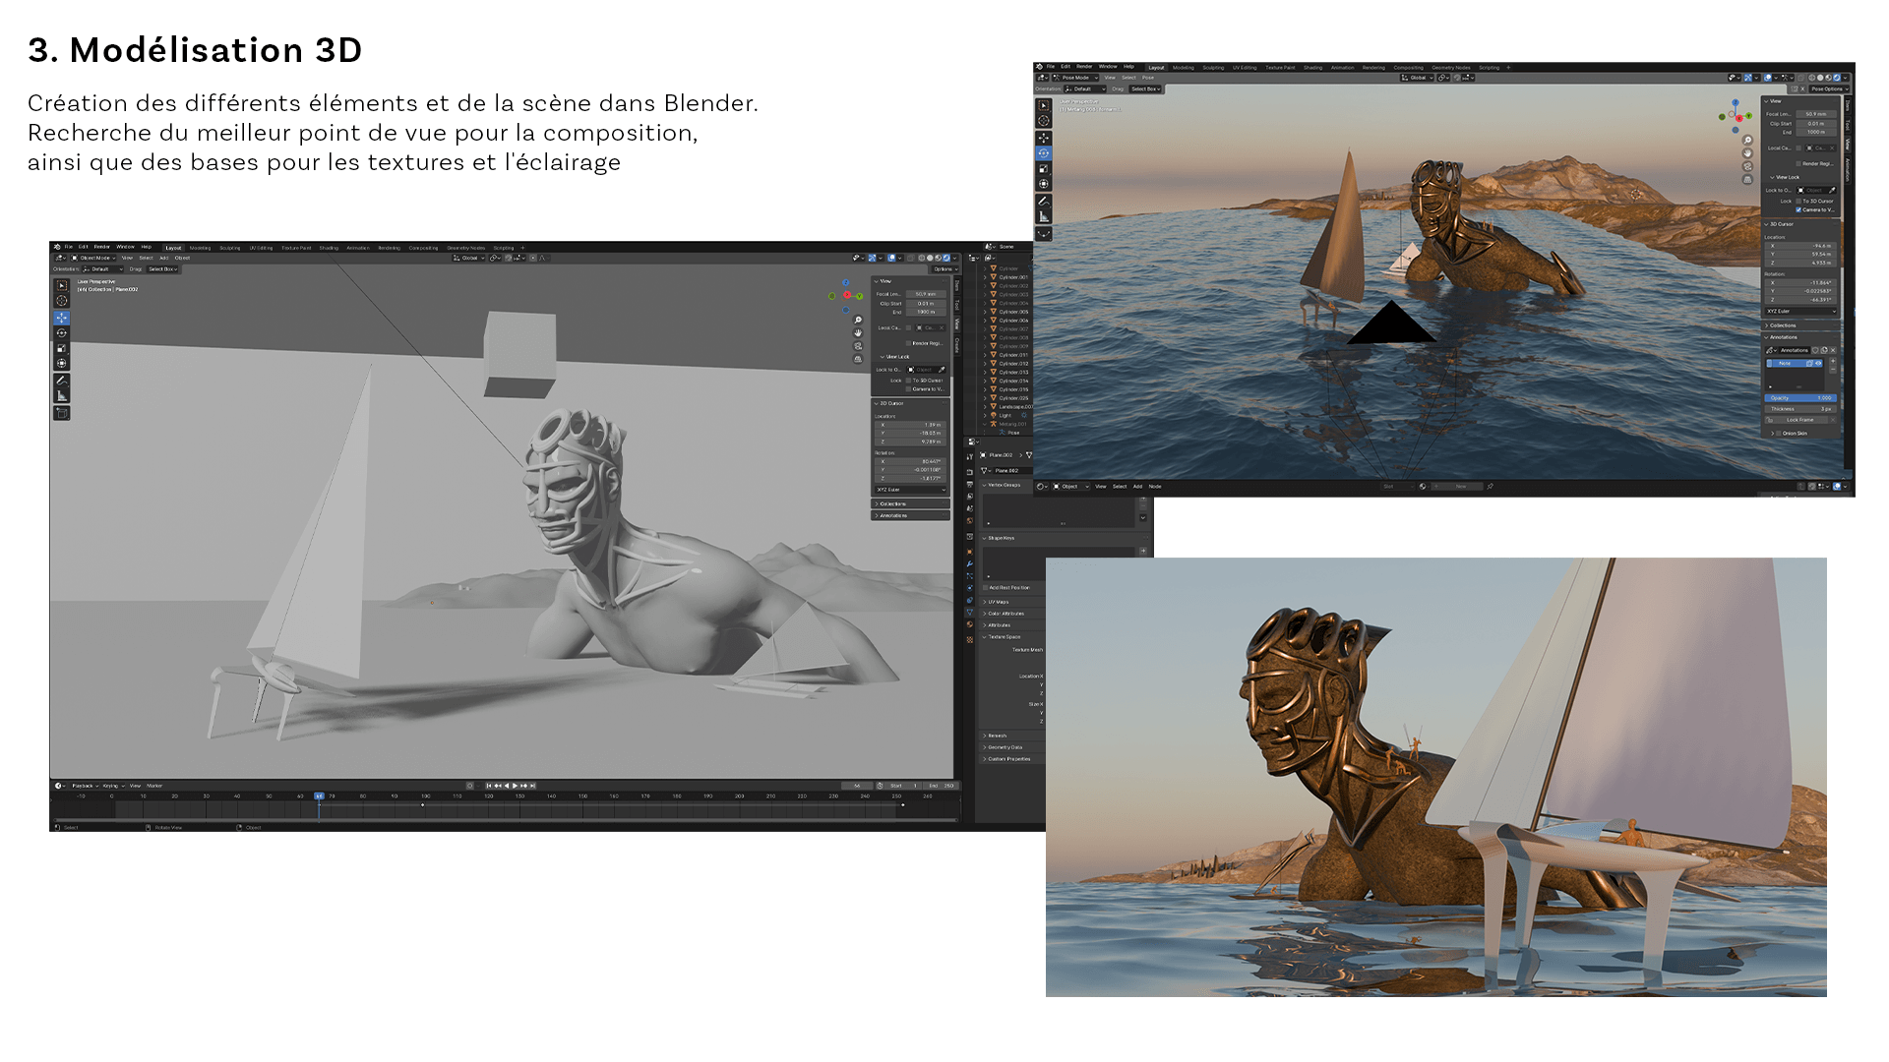Disable Camera to View in Pose Mode window

pyautogui.click(x=1798, y=209)
